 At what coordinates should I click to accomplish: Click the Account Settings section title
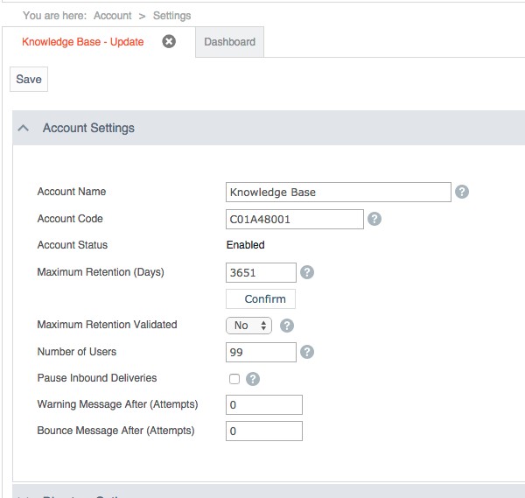pyautogui.click(x=88, y=128)
